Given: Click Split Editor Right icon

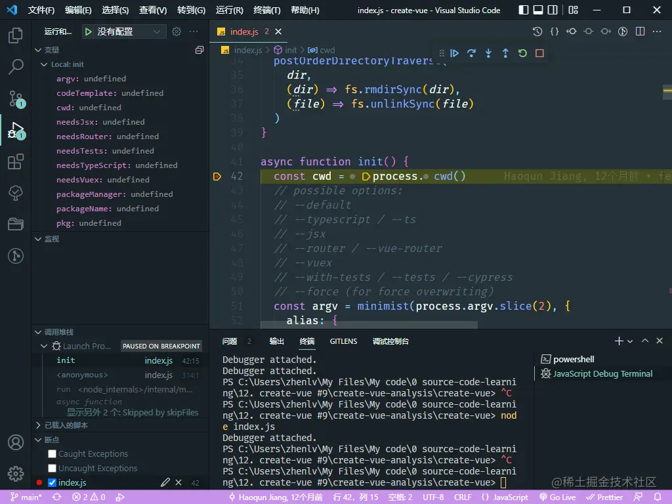Looking at the screenshot, I should [x=640, y=31].
